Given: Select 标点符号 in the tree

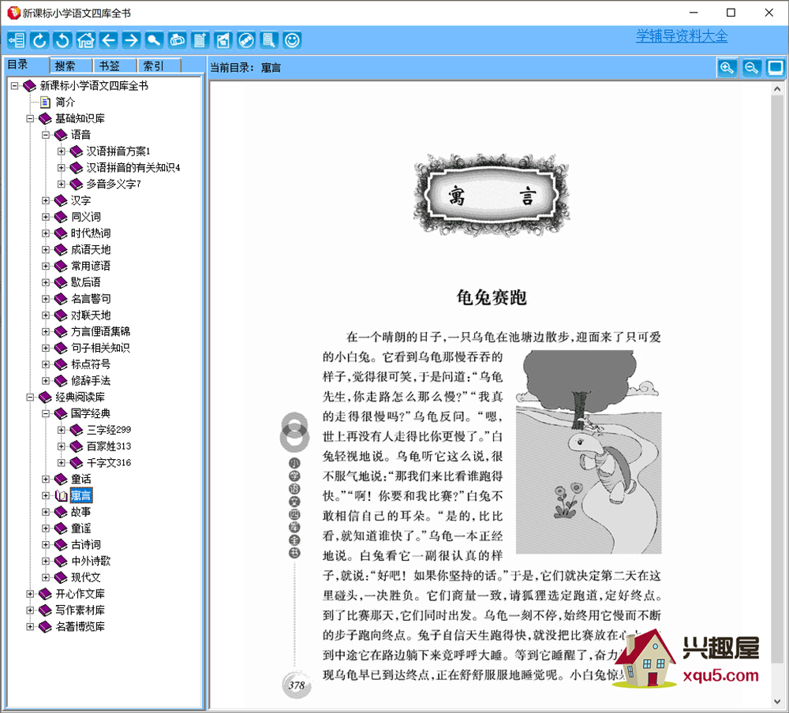Looking at the screenshot, I should (91, 364).
